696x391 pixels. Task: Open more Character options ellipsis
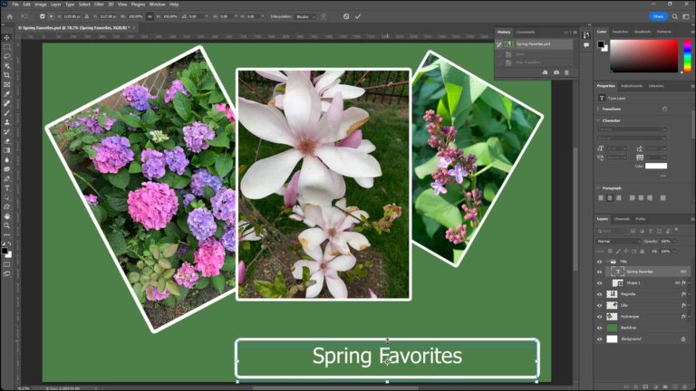pos(663,176)
